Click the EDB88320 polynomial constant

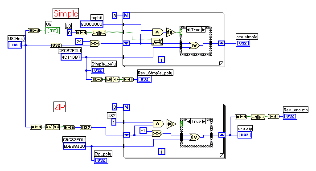[x=74, y=146]
